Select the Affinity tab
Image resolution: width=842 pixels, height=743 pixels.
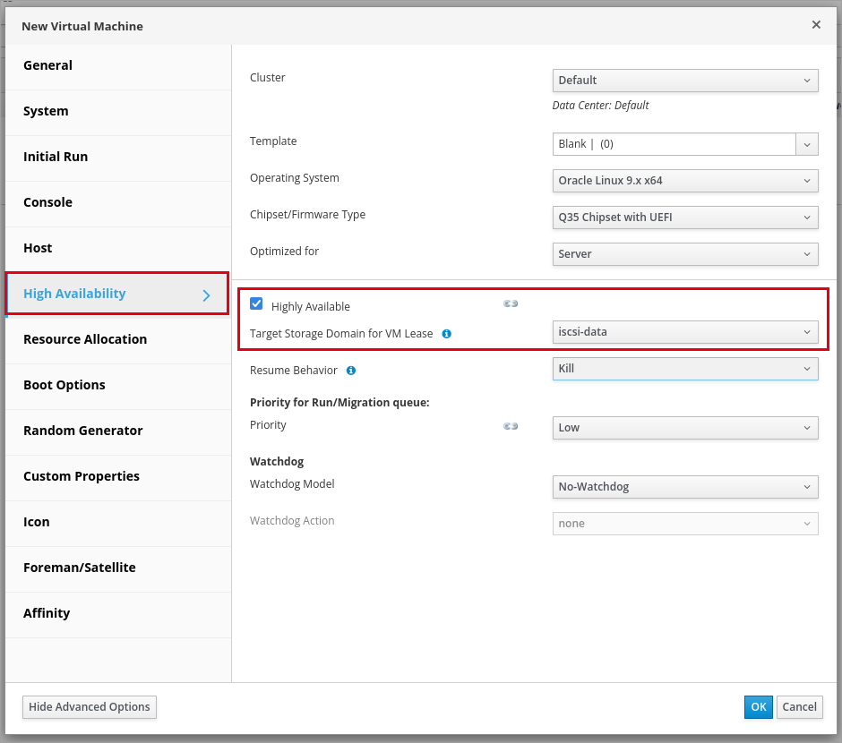point(118,613)
